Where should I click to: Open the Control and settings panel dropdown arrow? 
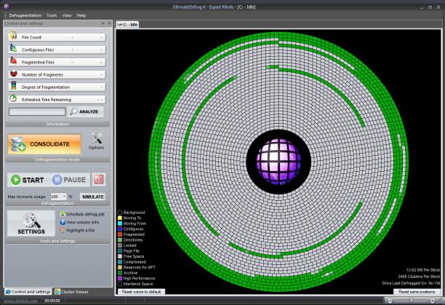point(103,23)
